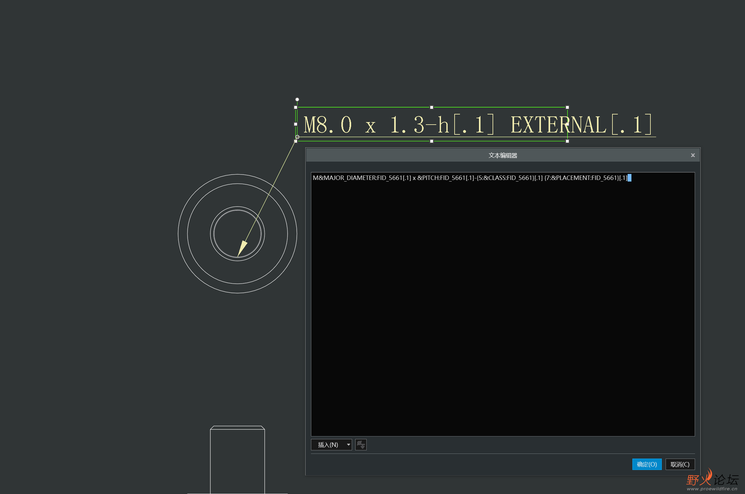This screenshot has height=494, width=745.
Task: Click the top-left resize handle of the note
Action: [x=296, y=108]
